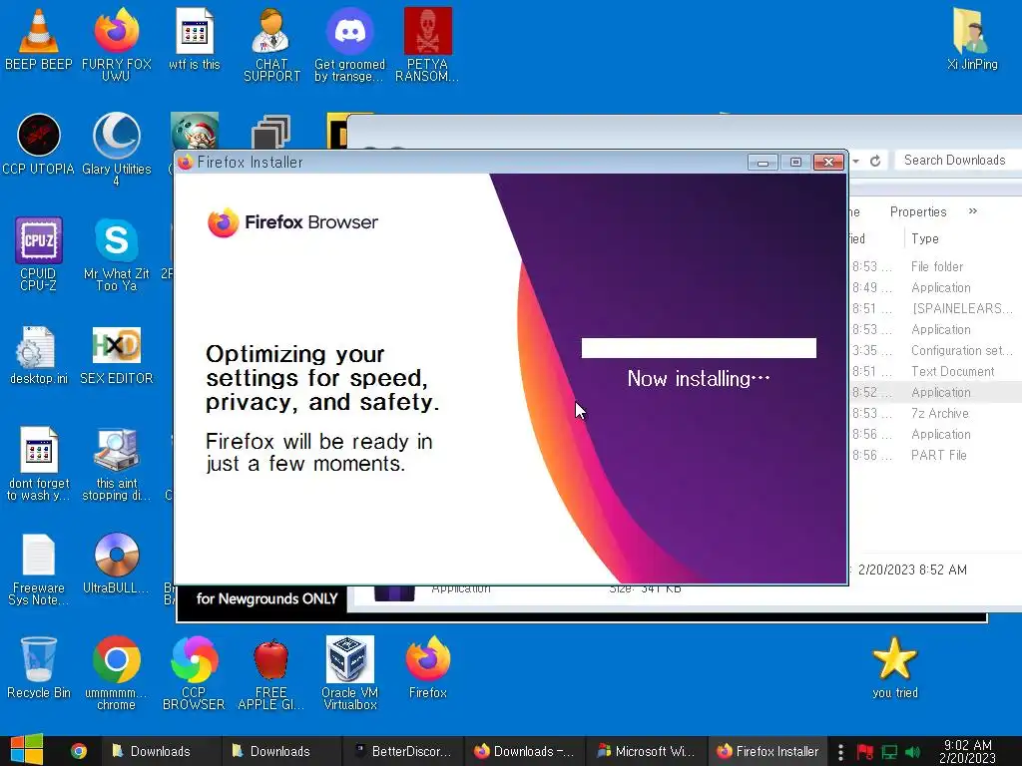Launch the Firefox desktop shortcut
This screenshot has width=1022, height=766.
(427, 667)
